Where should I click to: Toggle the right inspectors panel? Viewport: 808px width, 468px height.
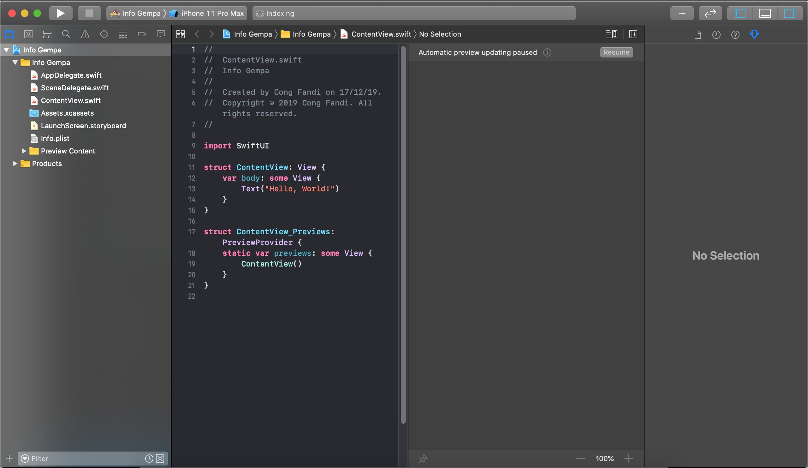pyautogui.click(x=789, y=13)
